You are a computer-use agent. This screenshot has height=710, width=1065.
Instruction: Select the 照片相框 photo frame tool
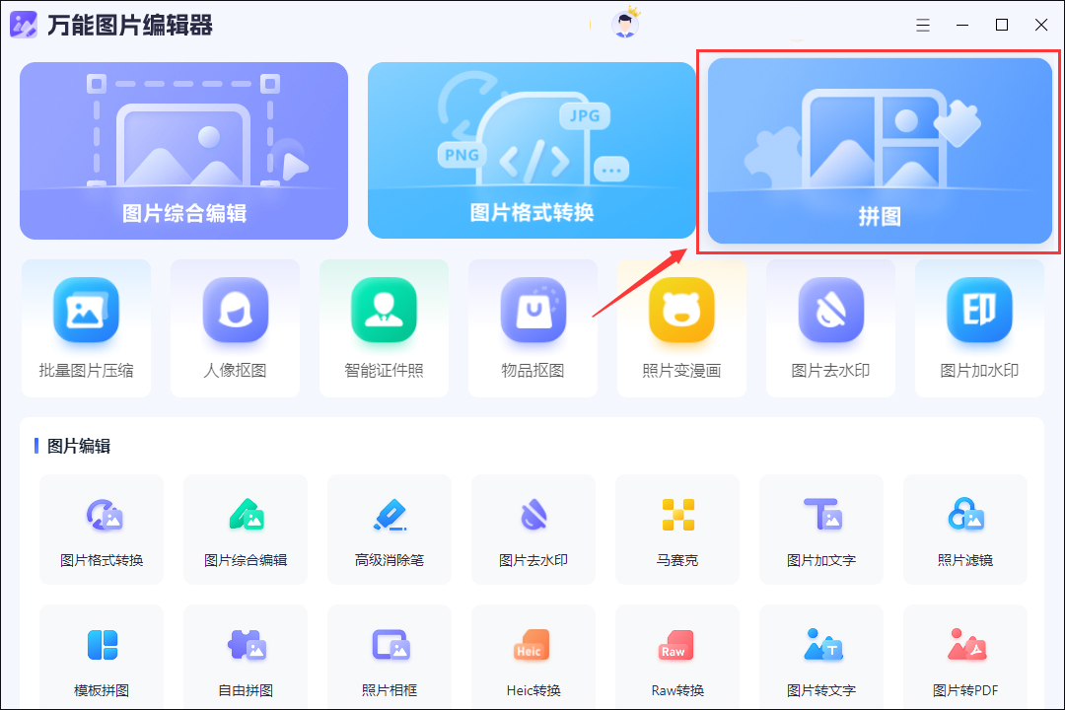coord(390,656)
